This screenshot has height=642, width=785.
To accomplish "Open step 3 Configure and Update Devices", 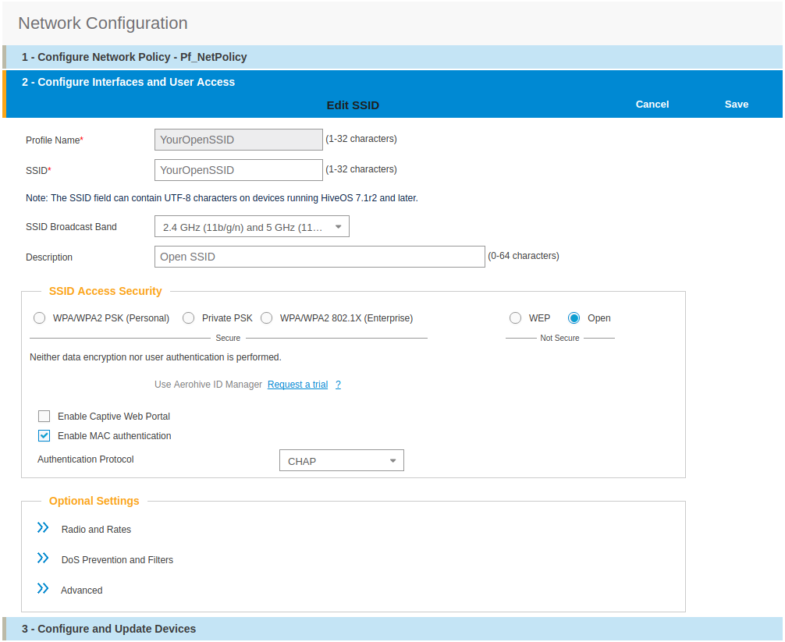I will tap(108, 629).
